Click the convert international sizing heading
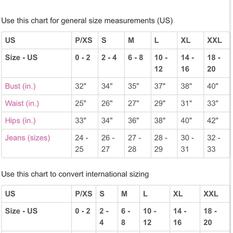The width and height of the screenshot is (233, 233). pos(75,174)
